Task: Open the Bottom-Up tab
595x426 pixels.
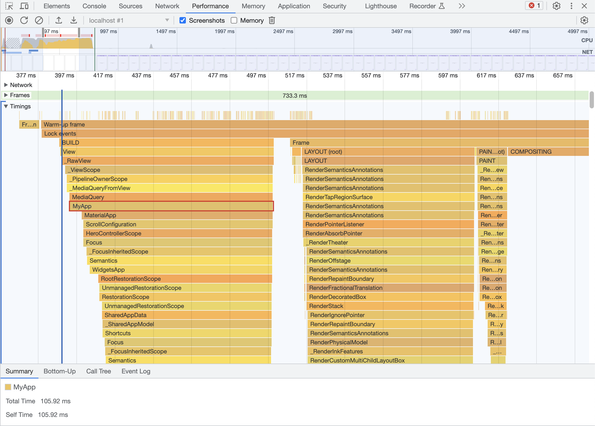Action: coord(60,371)
